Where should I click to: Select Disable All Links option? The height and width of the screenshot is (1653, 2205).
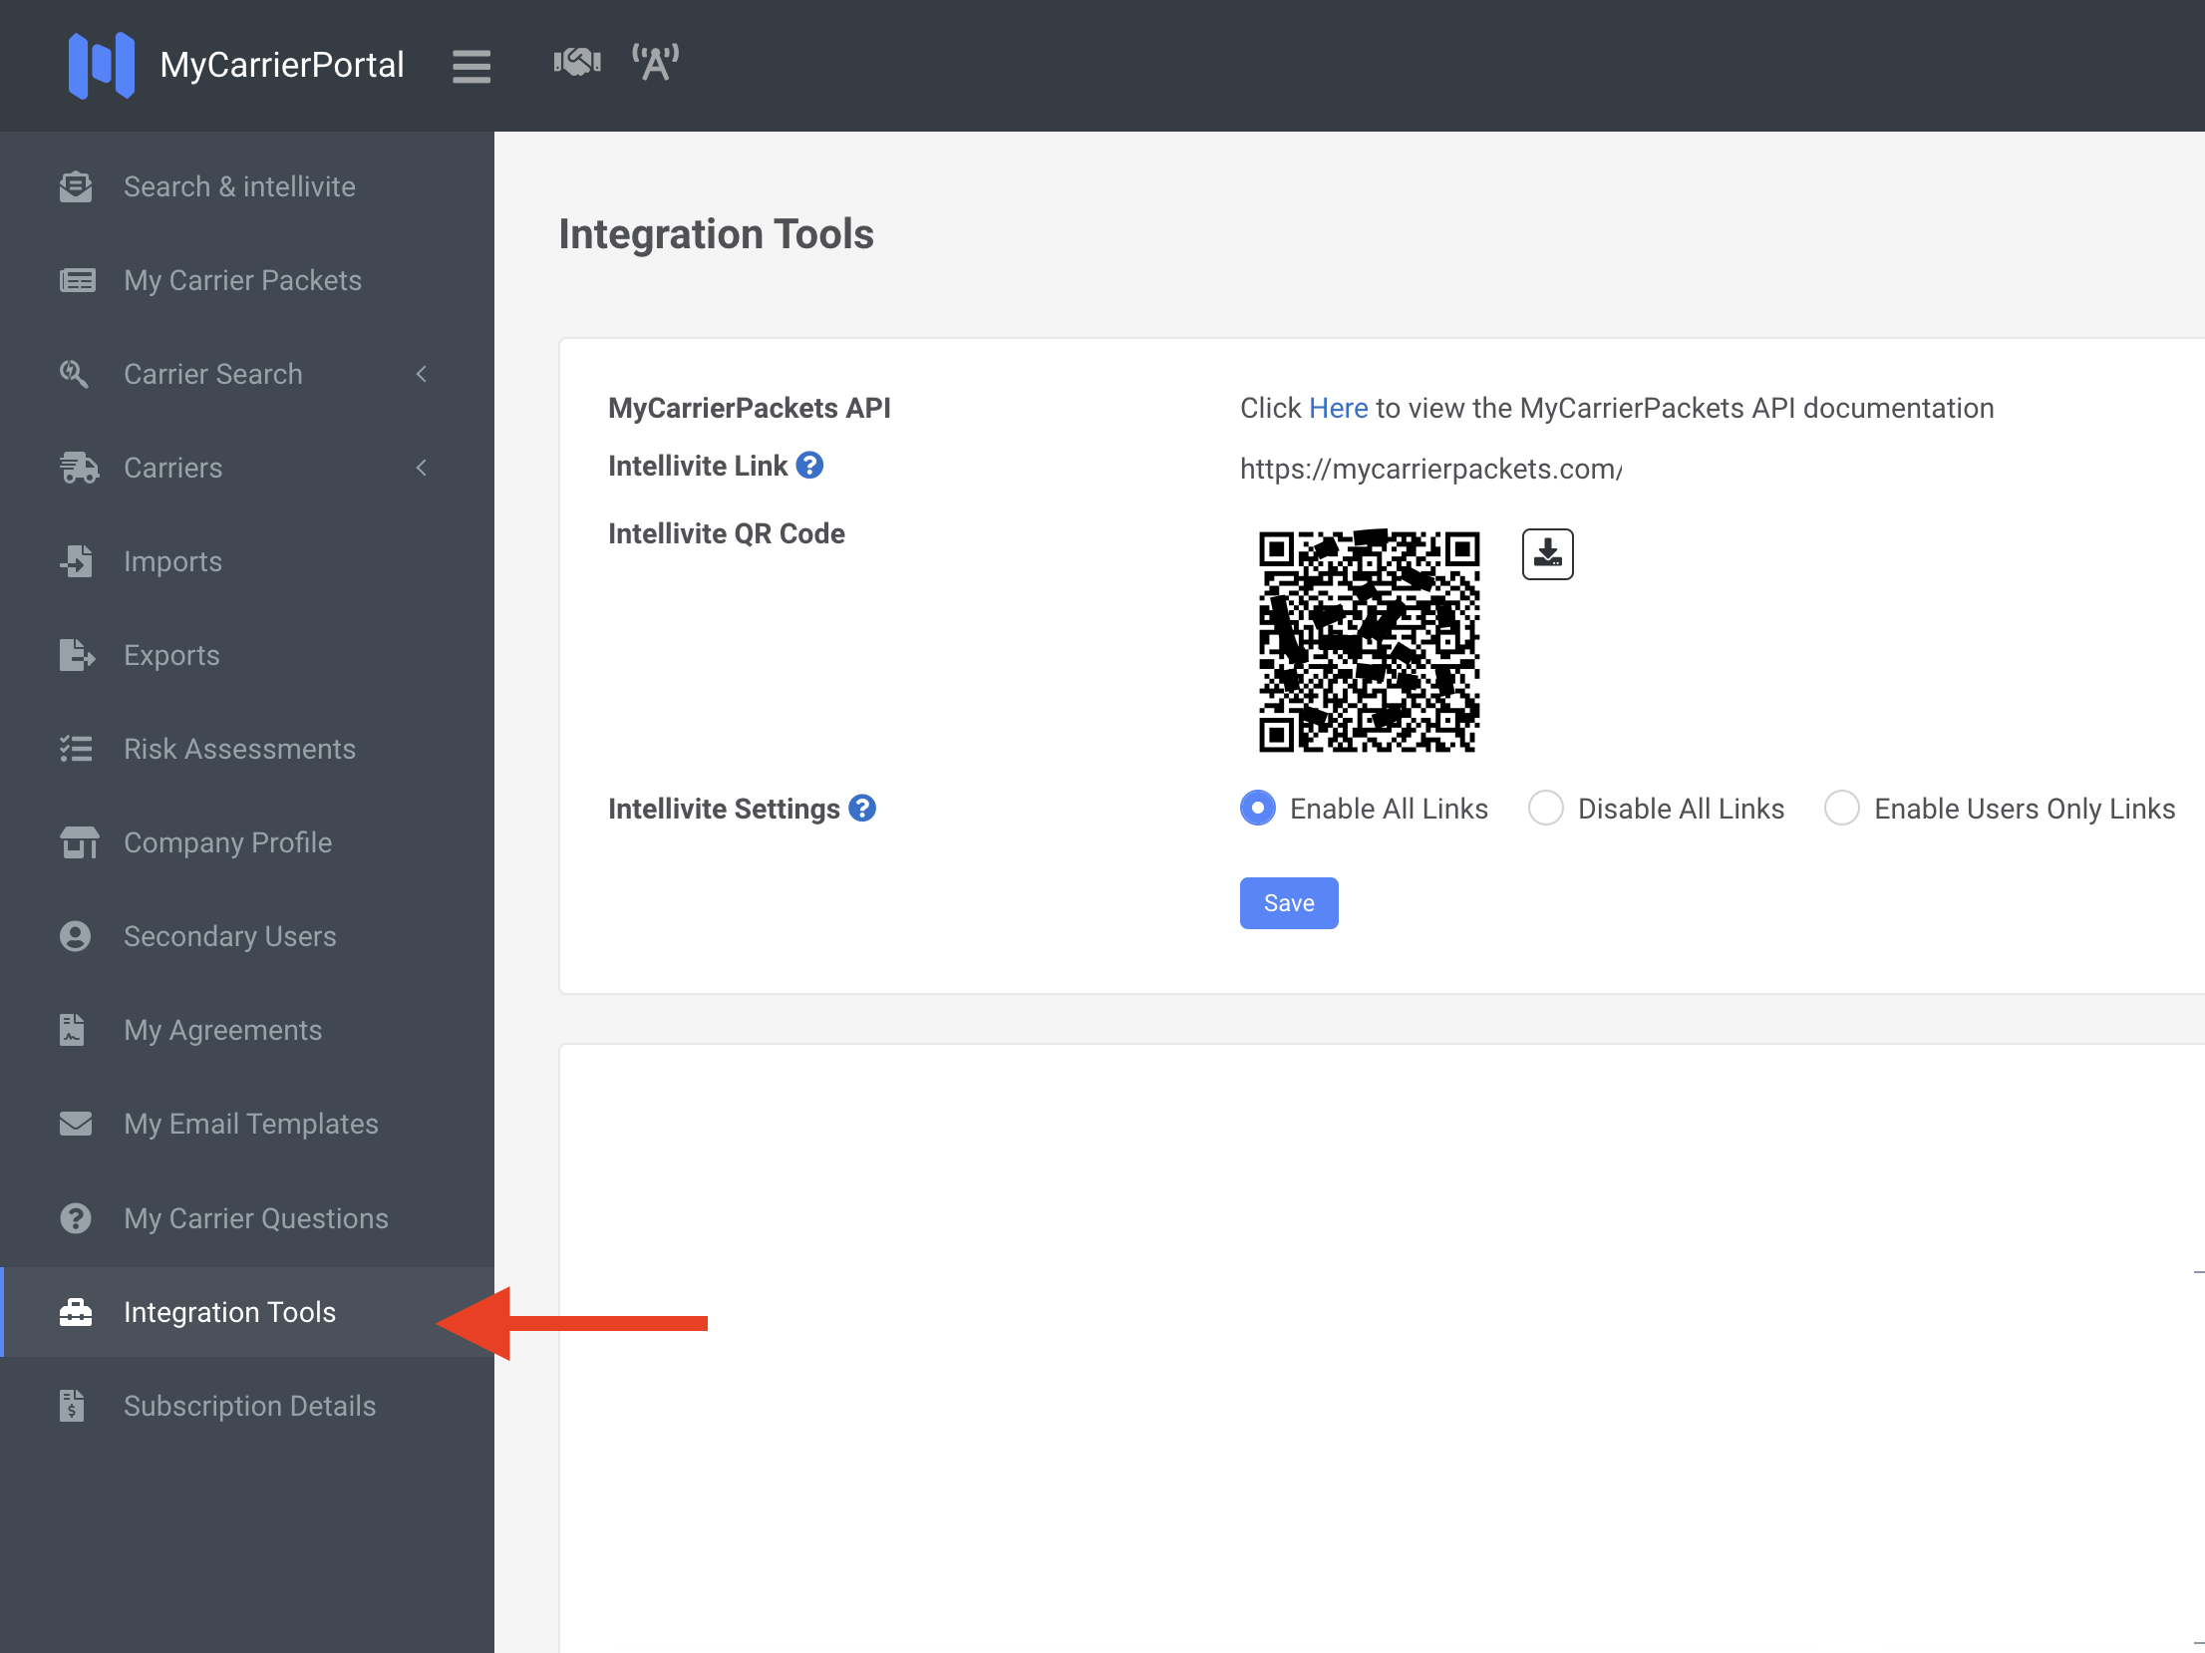(x=1547, y=806)
